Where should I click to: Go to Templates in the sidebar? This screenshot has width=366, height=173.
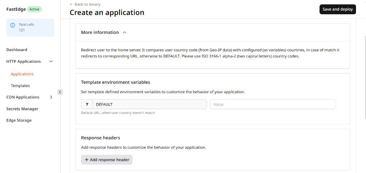pos(20,86)
